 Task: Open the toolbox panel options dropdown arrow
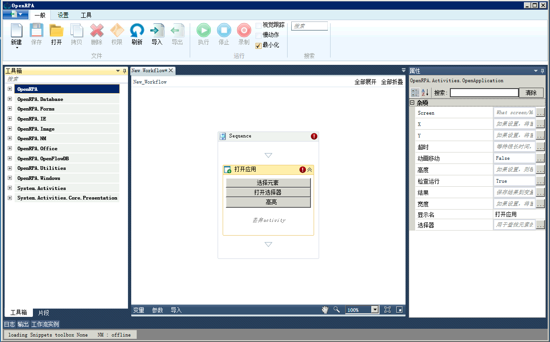pos(118,71)
